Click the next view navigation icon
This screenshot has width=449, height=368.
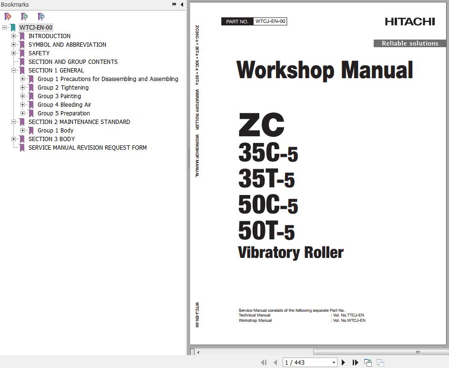pos(380,363)
